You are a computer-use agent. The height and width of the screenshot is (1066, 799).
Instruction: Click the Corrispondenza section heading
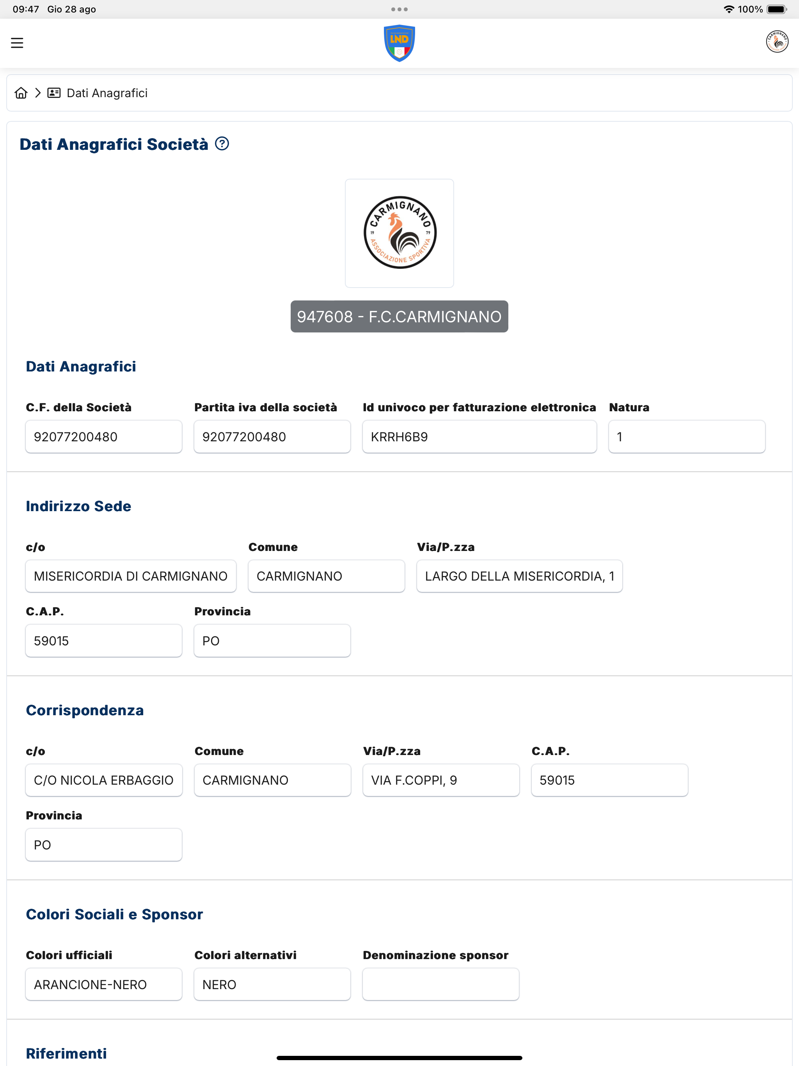click(x=85, y=711)
